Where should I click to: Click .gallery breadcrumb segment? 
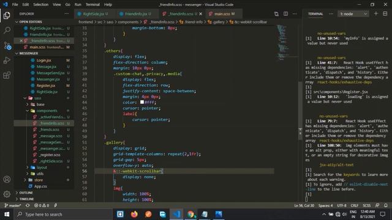(216, 22)
